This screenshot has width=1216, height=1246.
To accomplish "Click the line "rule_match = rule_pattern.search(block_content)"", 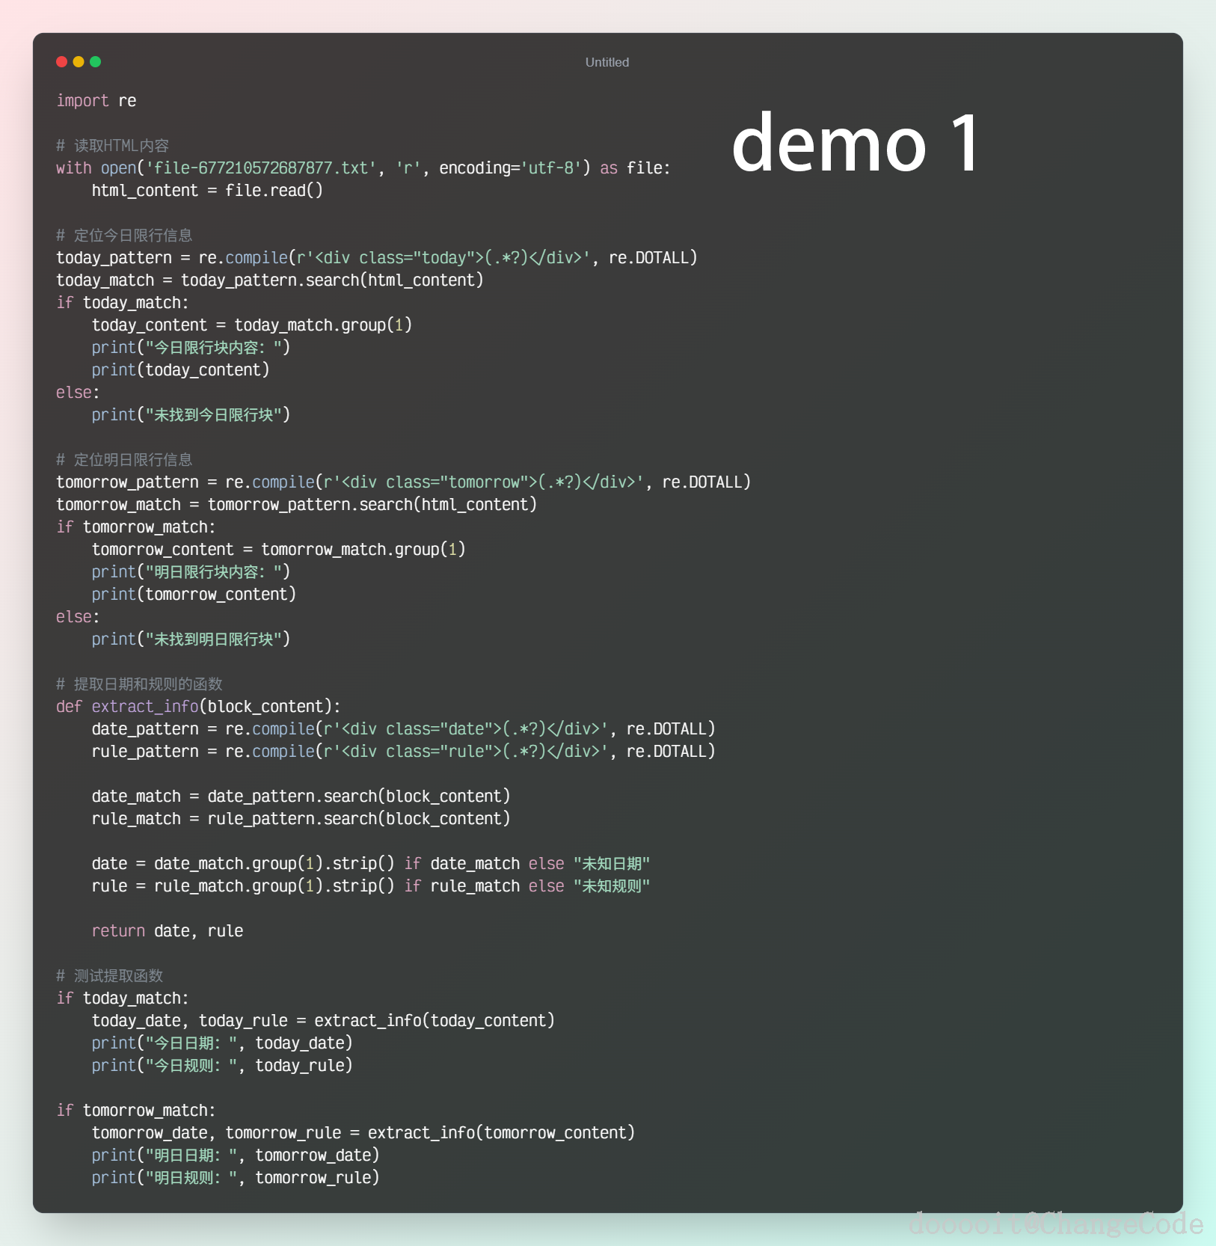I will click(301, 819).
